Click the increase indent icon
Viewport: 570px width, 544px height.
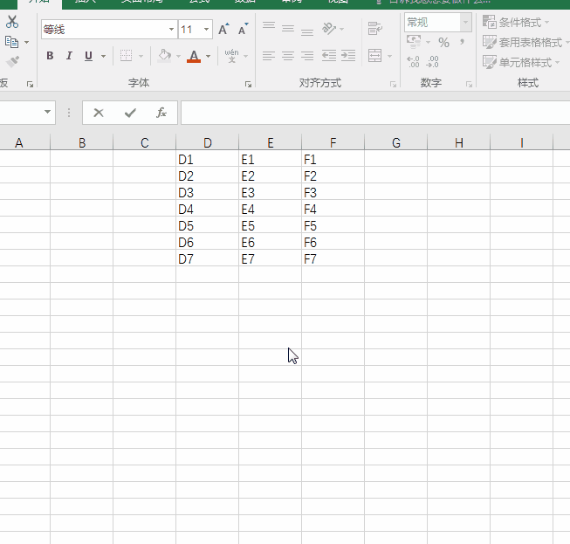click(x=348, y=56)
